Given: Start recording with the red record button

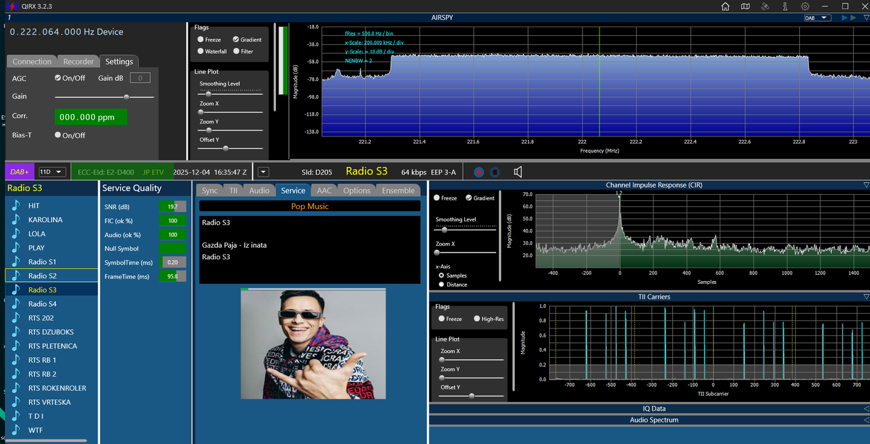Looking at the screenshot, I should (x=478, y=172).
